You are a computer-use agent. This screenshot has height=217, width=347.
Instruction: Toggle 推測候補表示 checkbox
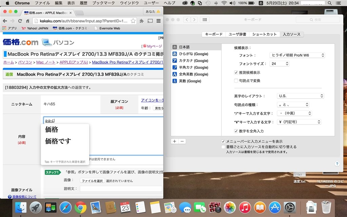coord(236,73)
